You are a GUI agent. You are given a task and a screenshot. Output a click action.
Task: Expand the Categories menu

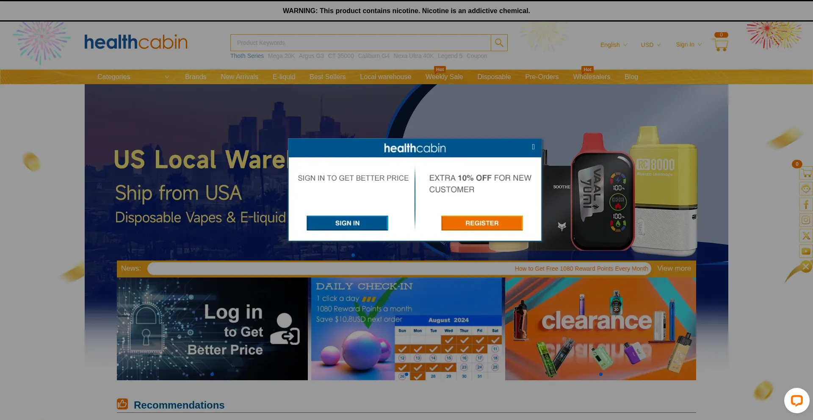click(x=133, y=77)
